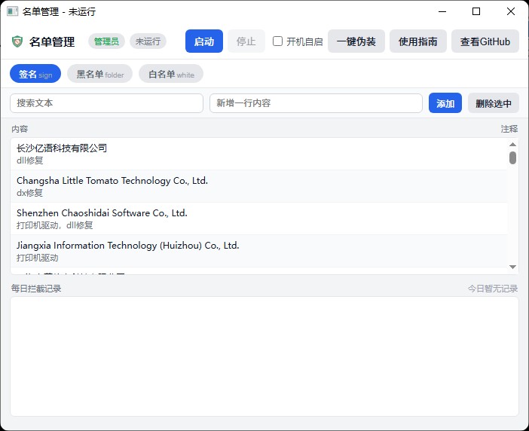
Task: Open 查看GitHub link button
Action: coord(485,41)
